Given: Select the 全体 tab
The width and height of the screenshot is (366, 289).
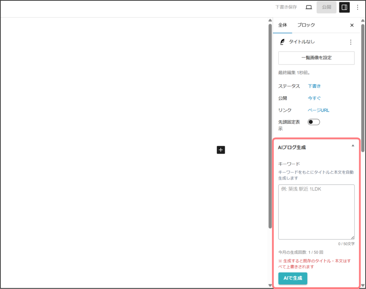Looking at the screenshot, I should click(x=282, y=25).
